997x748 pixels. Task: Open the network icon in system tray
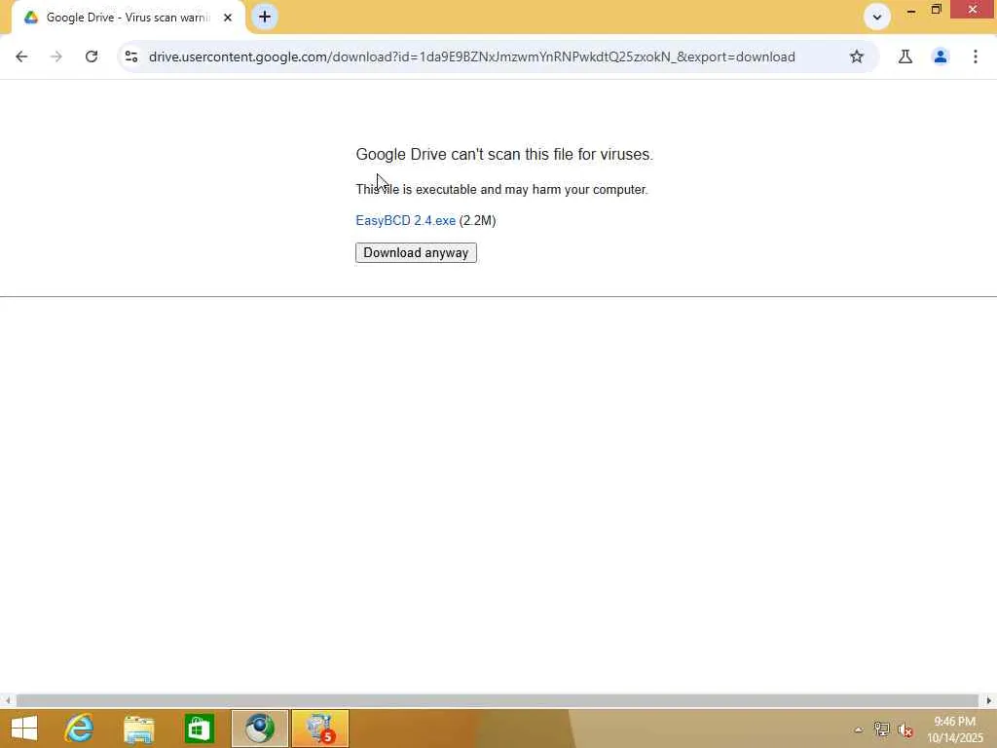[881, 729]
